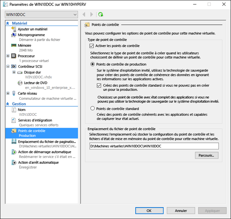Viewport: 231px width, 219px height.
Task: Click Commutateur de machine virtuelle text
Action: pyautogui.click(x=48, y=99)
